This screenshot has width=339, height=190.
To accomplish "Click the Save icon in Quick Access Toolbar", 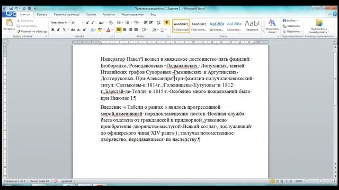I will point(11,8).
